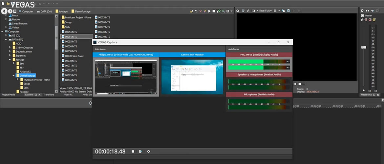This screenshot has width=384, height=164.
Task: Open the Best (Full) preview quality dropdown
Action: point(265,11)
